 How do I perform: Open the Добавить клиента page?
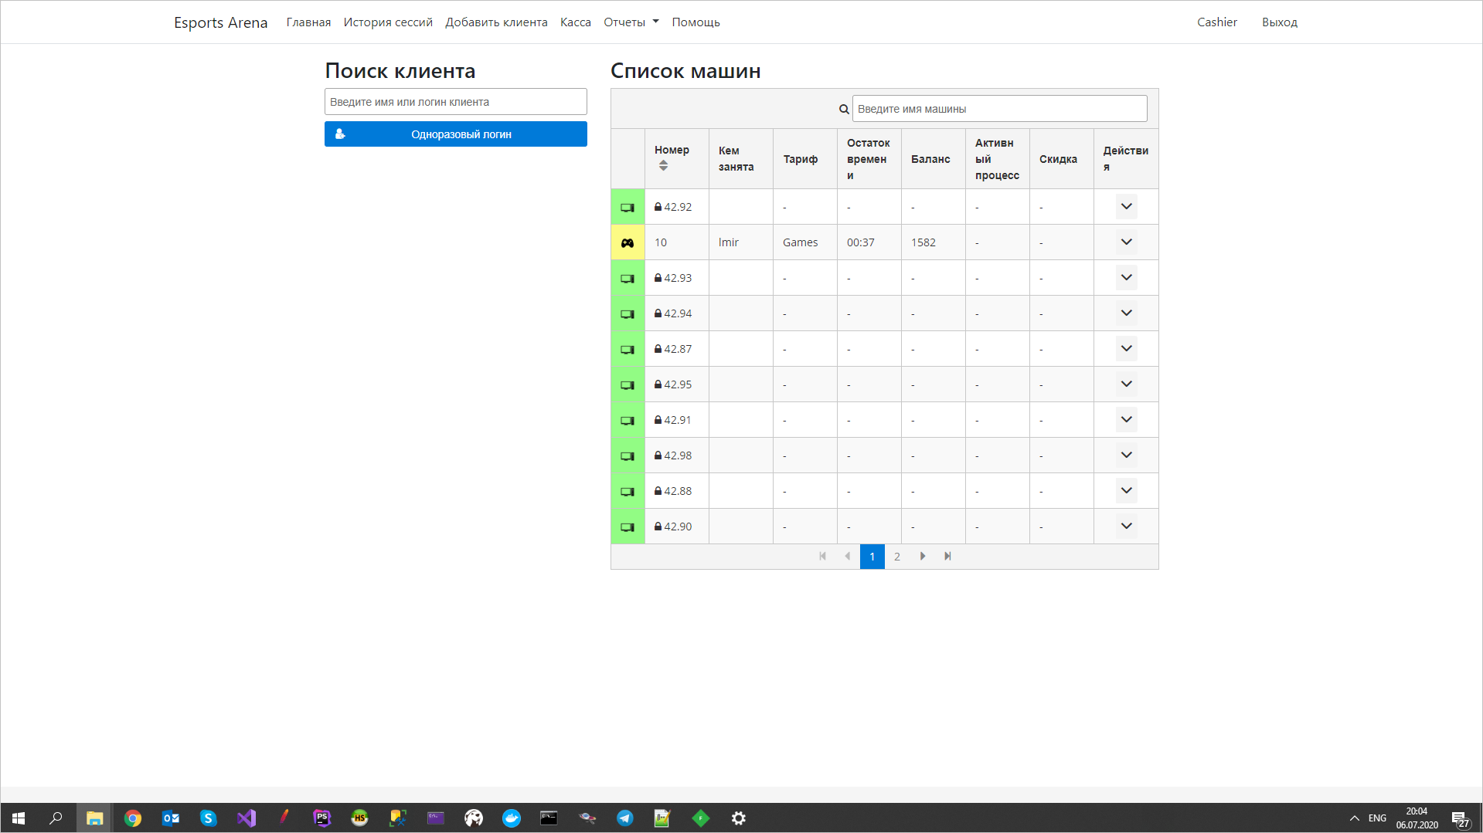(x=496, y=22)
